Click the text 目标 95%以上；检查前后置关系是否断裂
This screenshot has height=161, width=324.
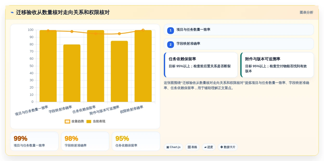point(200,66)
